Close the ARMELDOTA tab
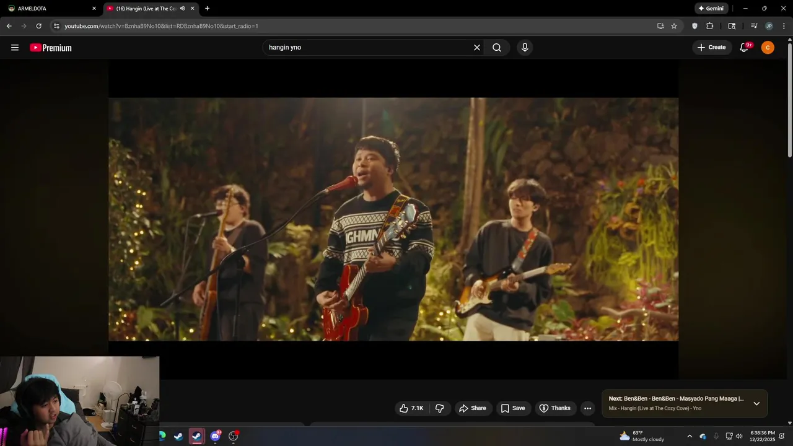Image resolution: width=793 pixels, height=446 pixels. [94, 9]
